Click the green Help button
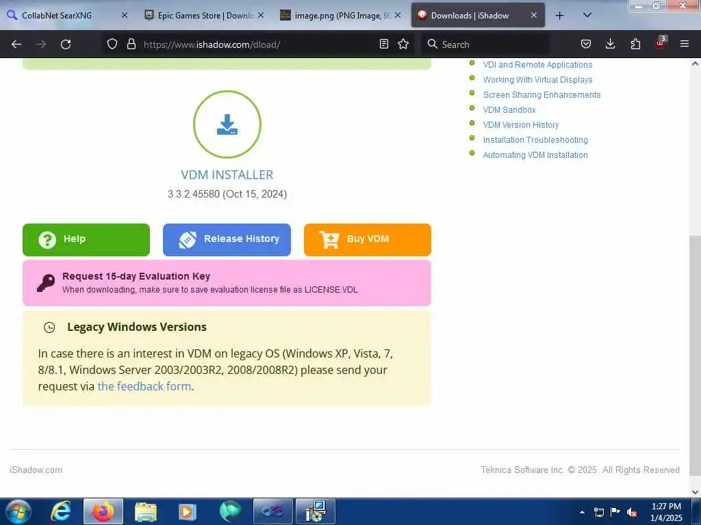The width and height of the screenshot is (701, 525). point(86,240)
